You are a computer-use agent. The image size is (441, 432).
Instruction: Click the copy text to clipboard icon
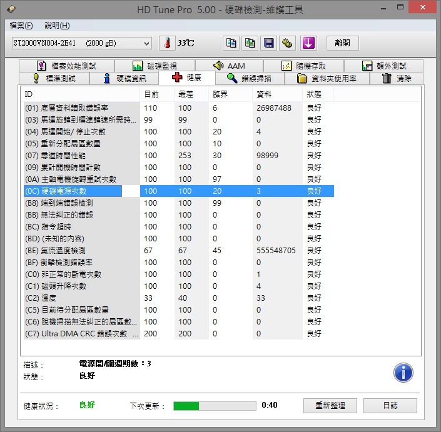coord(231,43)
